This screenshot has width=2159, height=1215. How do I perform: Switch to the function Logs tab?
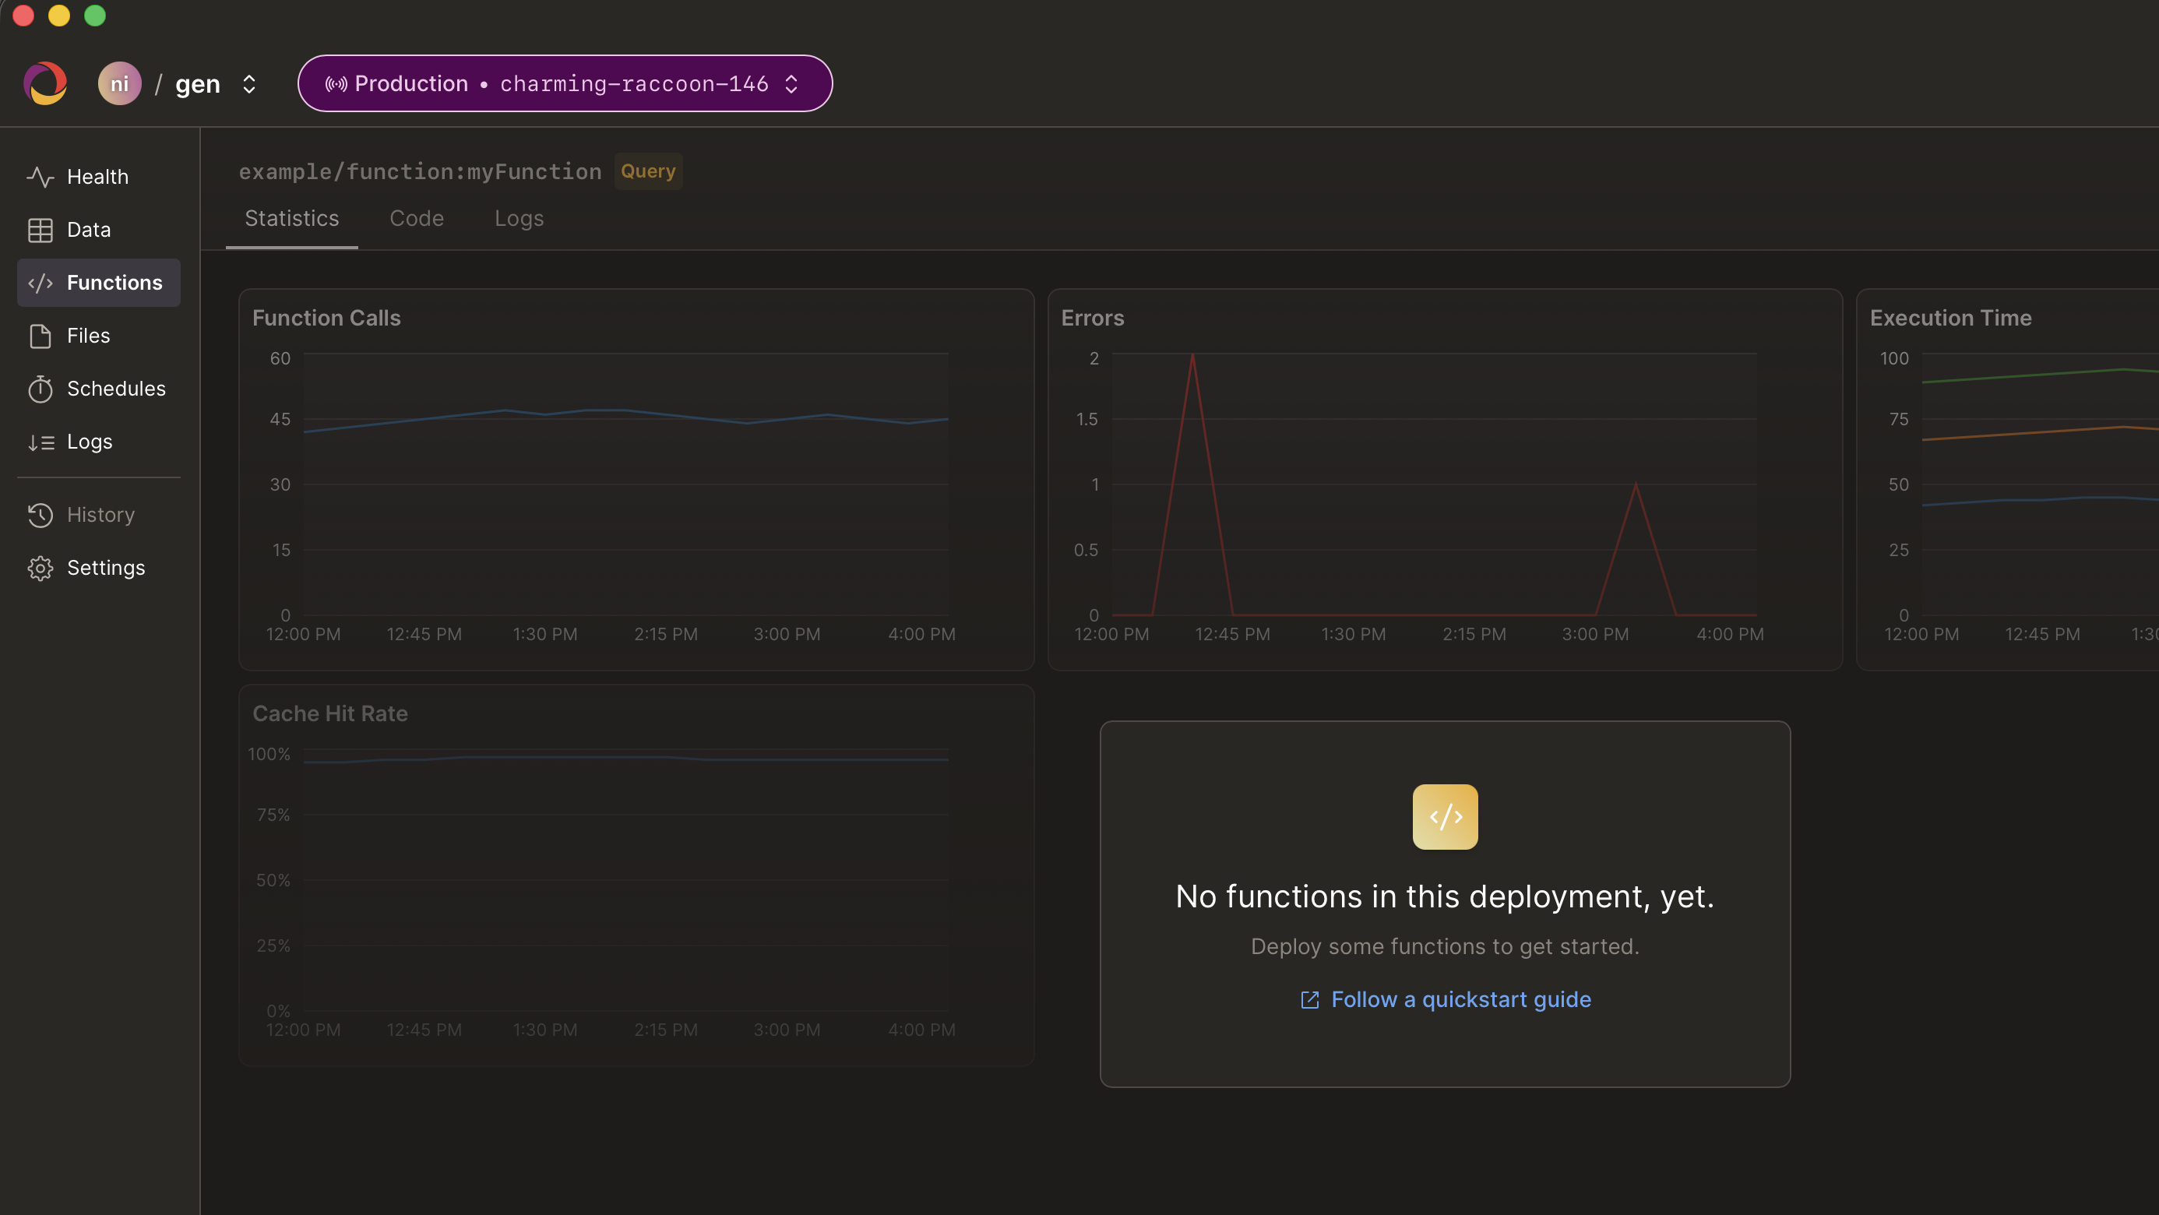tap(519, 219)
